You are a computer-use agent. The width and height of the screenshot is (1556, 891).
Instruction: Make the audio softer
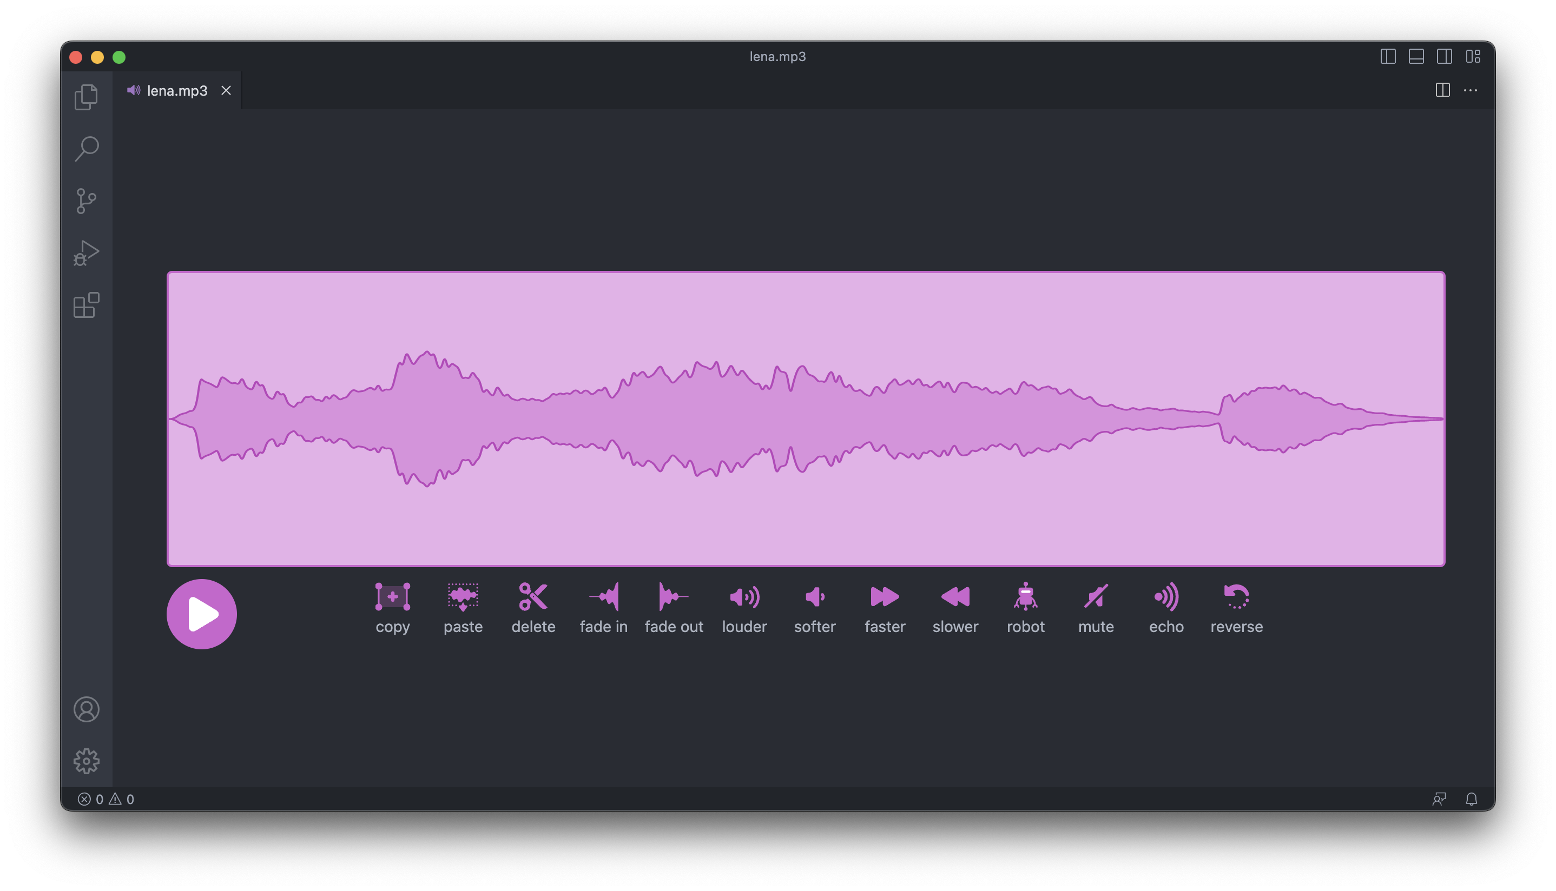point(814,597)
